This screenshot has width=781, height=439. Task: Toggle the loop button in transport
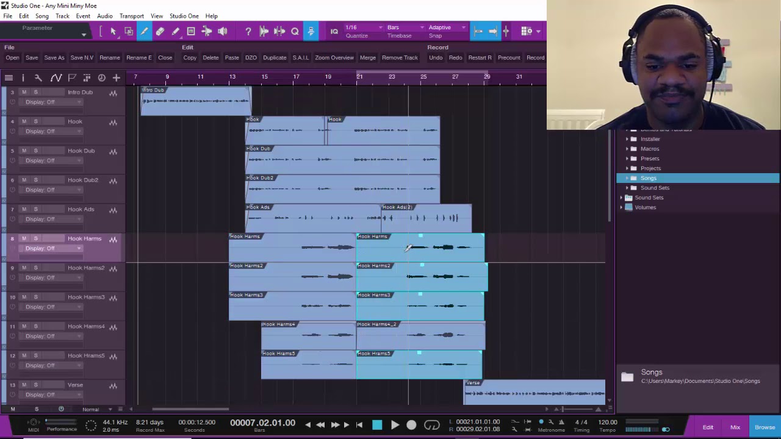click(431, 425)
